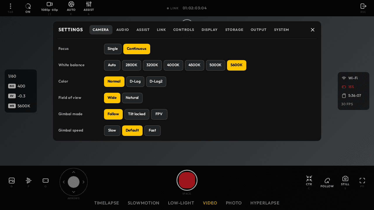Close the Settings panel
This screenshot has width=374, height=210.
[313, 30]
